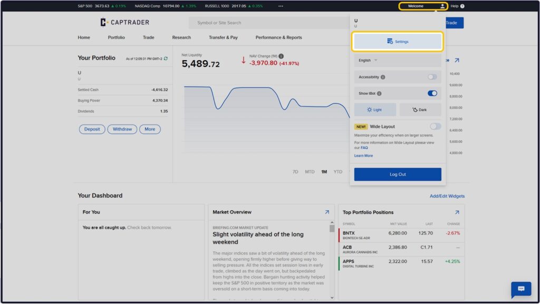Click the Net Liquidity 5,489.72 value
Screen dimensions: 540x305
click(x=200, y=64)
